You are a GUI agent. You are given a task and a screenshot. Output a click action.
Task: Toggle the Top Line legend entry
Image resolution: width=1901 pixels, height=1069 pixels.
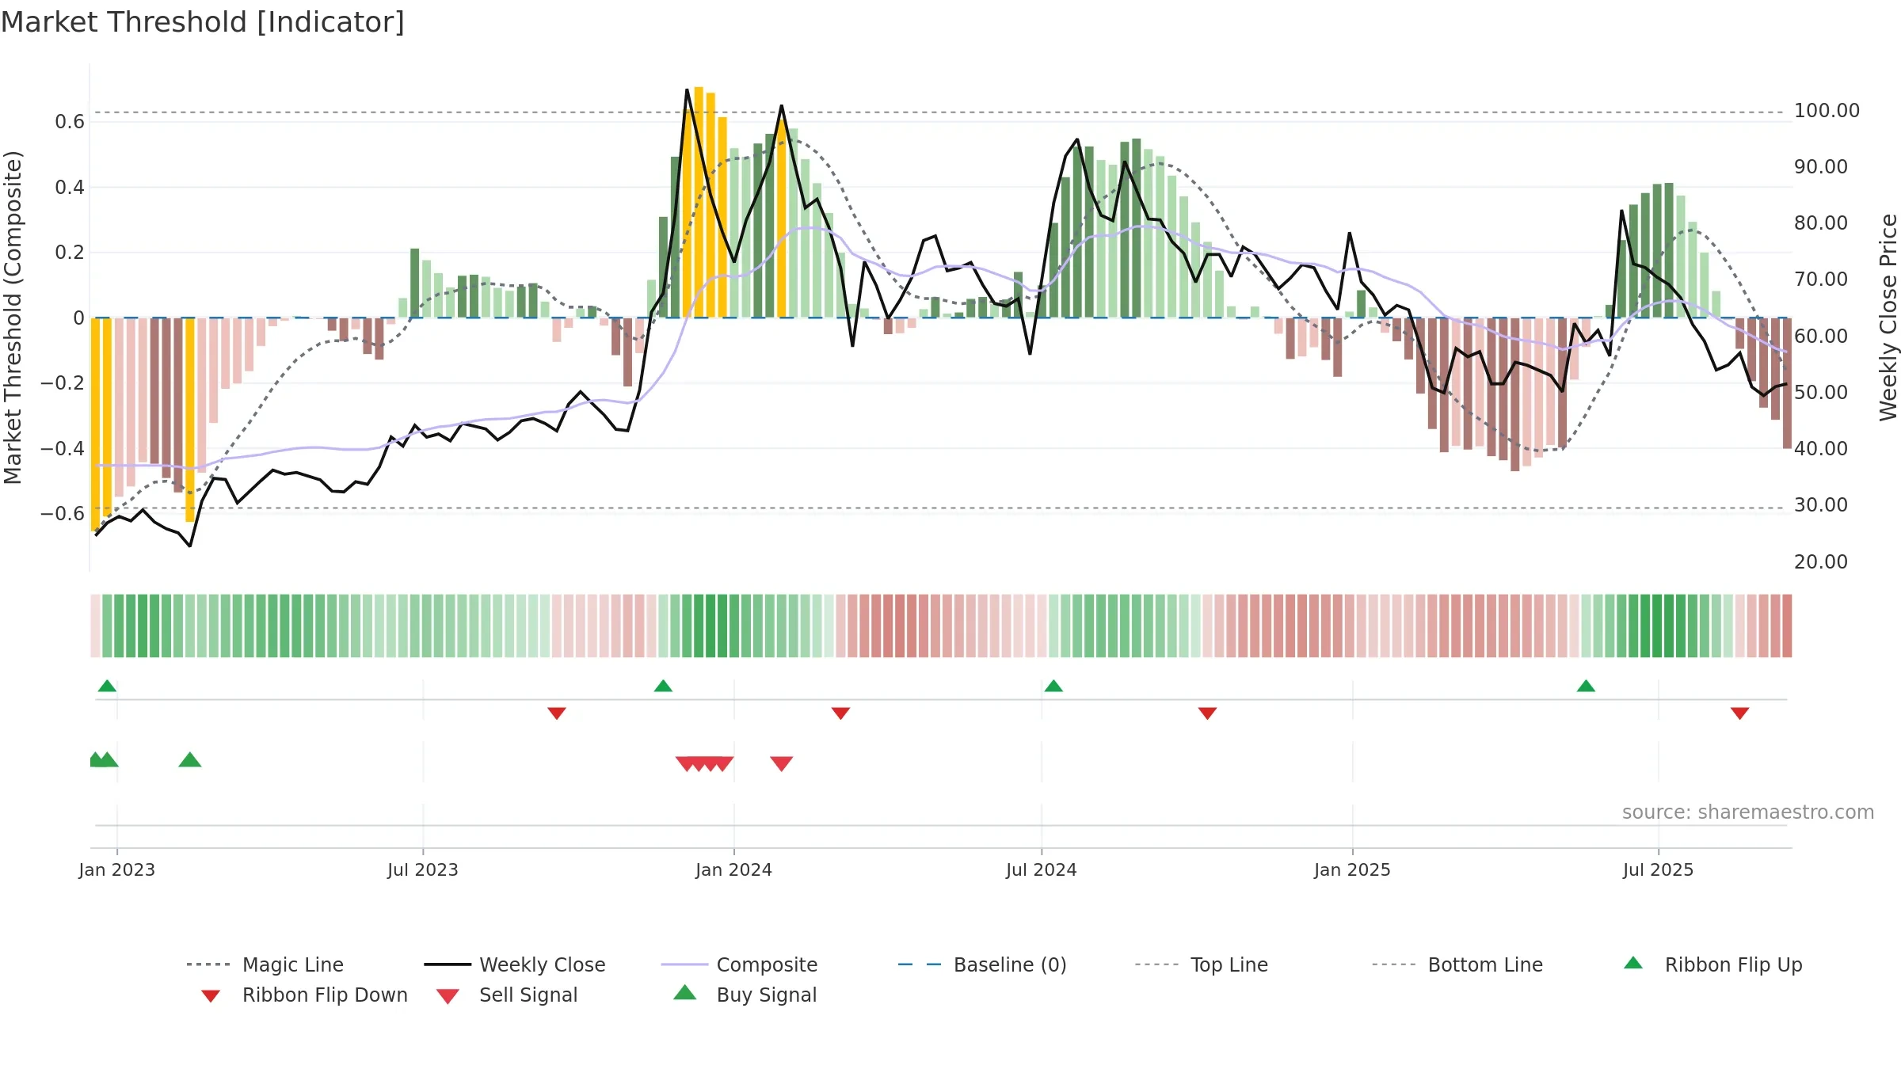1202,964
